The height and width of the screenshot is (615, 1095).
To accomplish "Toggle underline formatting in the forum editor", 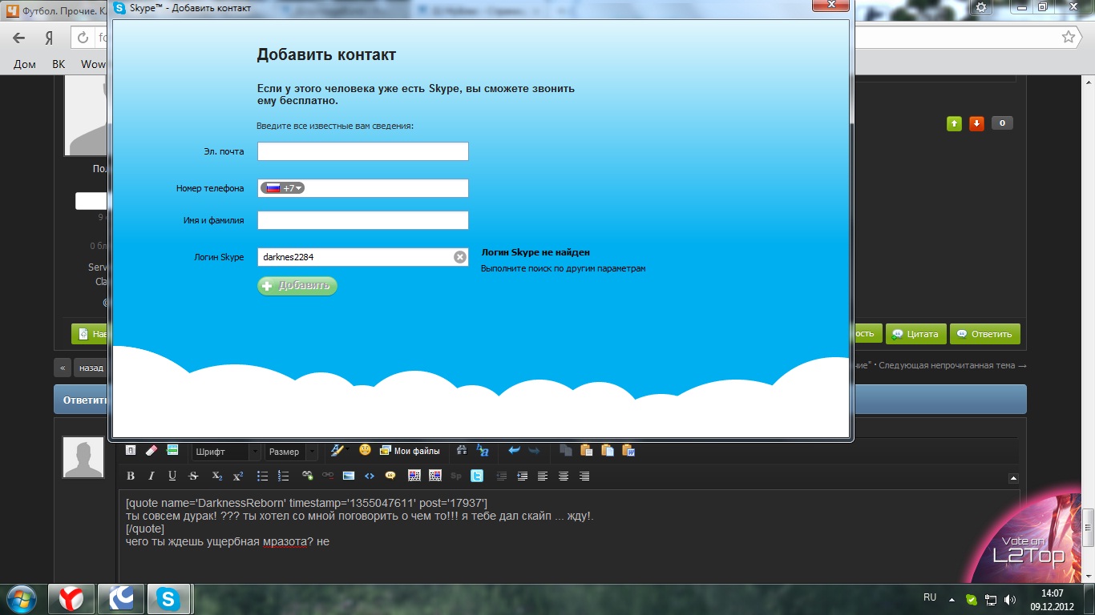I will pos(172,476).
